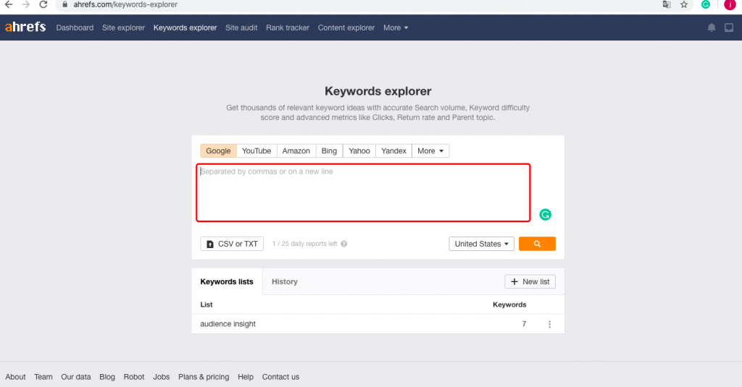
Task: Click the Ahrefs logo
Action: (25, 27)
